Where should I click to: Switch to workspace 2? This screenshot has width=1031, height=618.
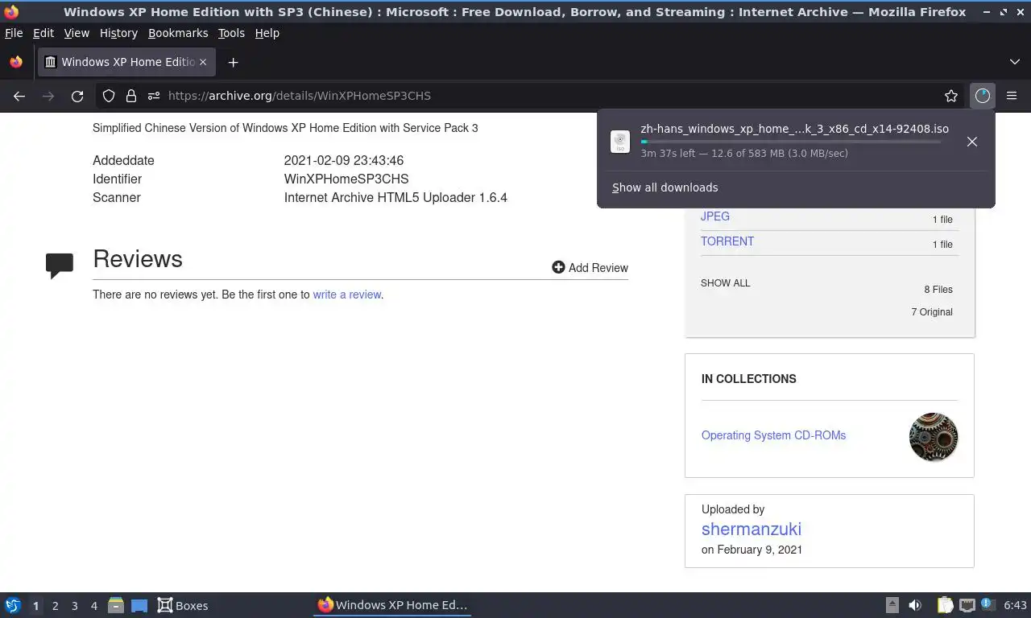click(55, 606)
